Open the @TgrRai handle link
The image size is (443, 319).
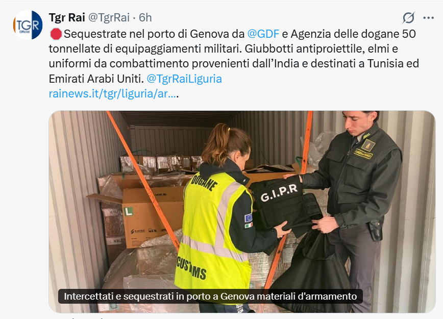[109, 17]
